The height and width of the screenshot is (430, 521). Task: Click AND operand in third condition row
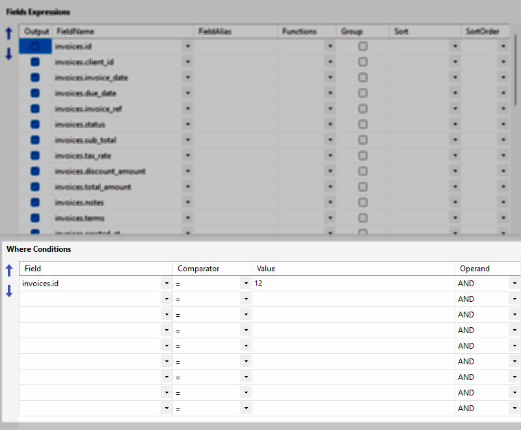(466, 315)
